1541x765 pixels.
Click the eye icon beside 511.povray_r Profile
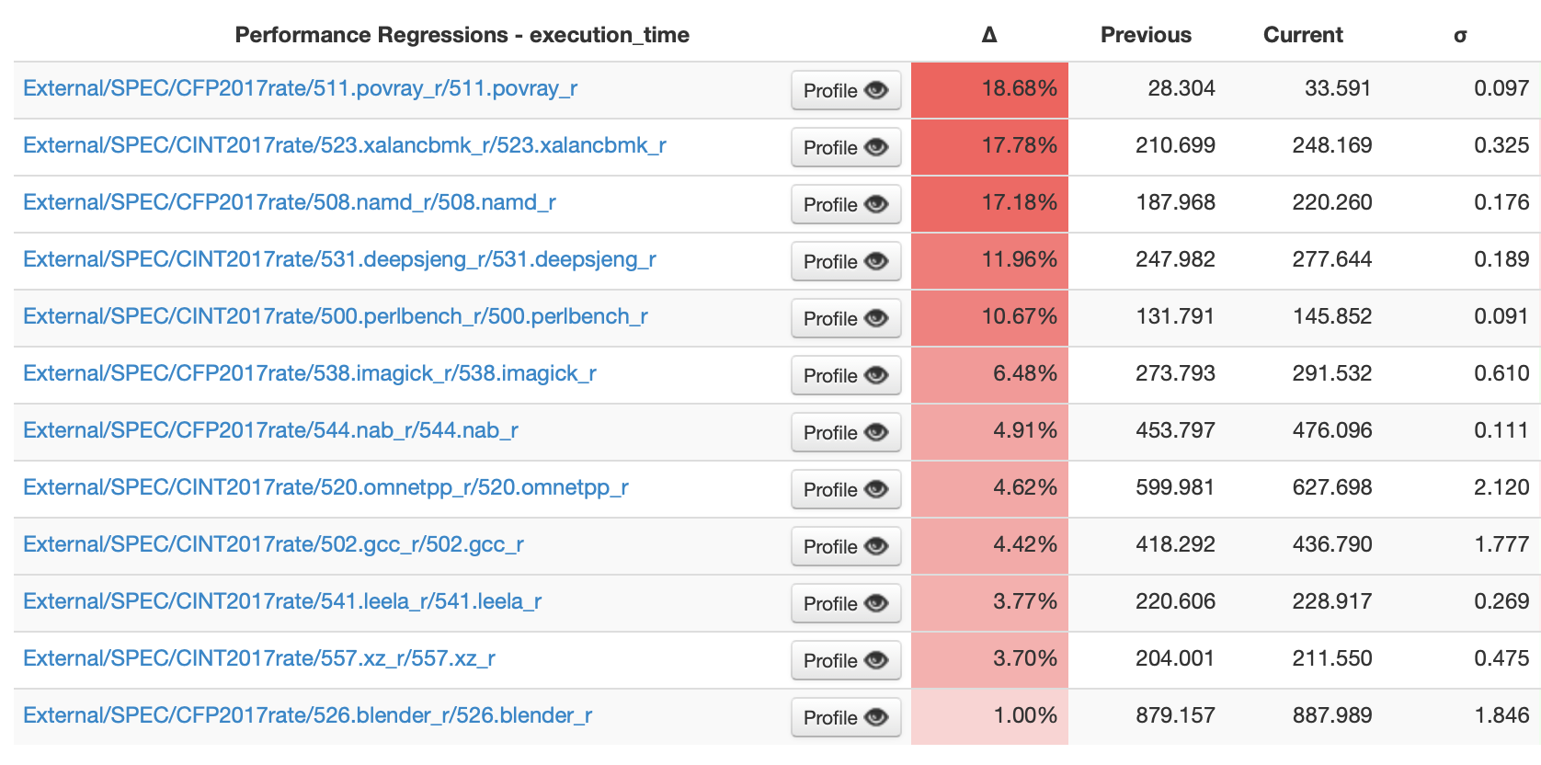tap(875, 89)
